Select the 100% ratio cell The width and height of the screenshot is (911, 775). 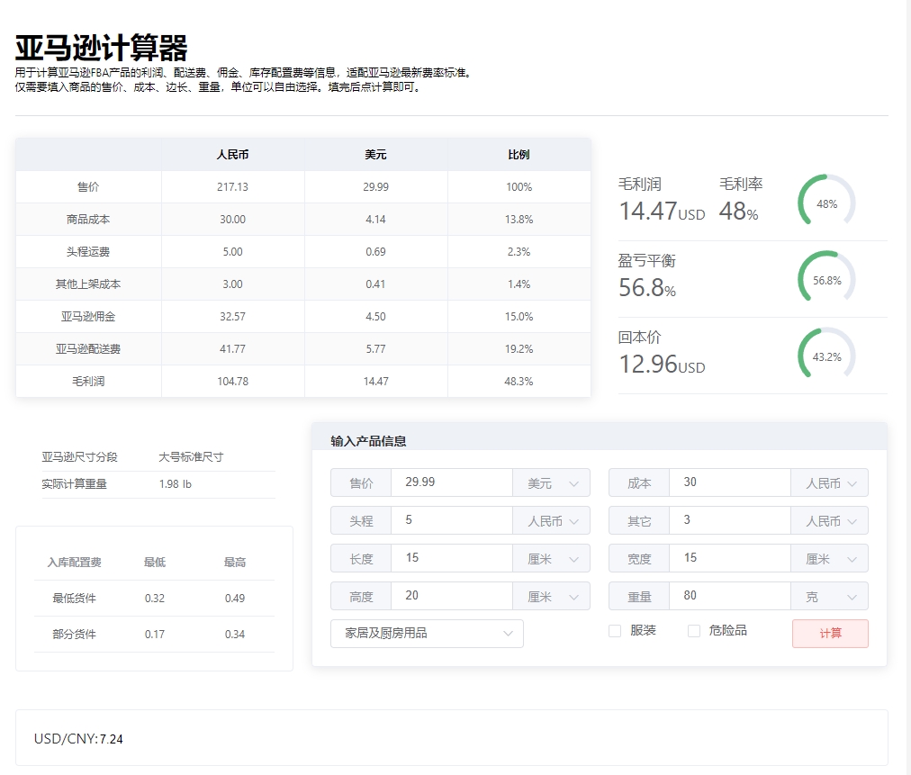(519, 187)
